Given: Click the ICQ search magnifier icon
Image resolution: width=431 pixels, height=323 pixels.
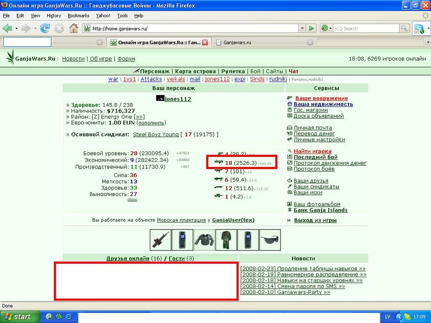Looking at the screenshot, I should tap(404, 28).
